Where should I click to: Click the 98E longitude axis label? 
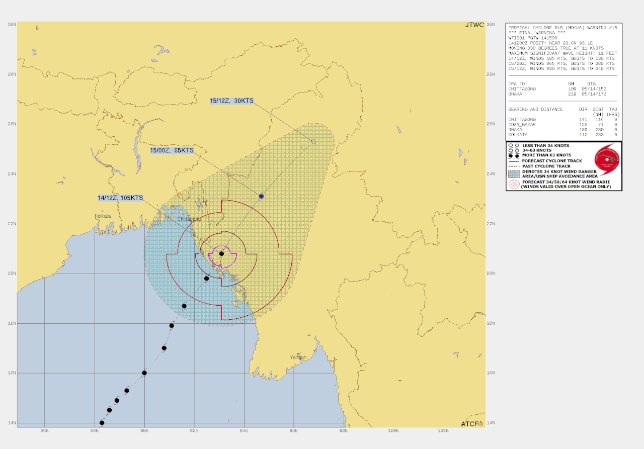(344, 431)
